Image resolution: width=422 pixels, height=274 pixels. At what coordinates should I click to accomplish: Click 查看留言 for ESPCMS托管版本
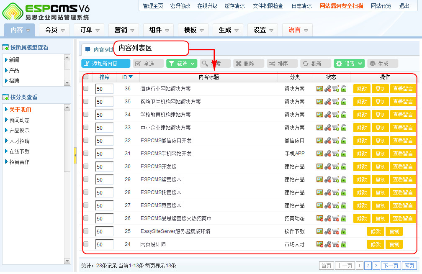point(403,192)
